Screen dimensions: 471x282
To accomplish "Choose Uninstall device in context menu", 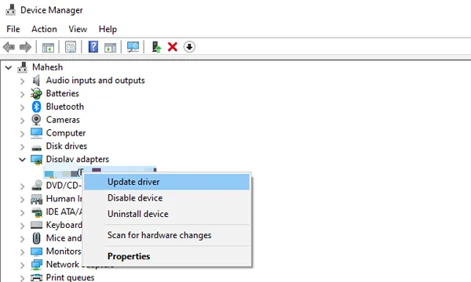I will (x=166, y=214).
